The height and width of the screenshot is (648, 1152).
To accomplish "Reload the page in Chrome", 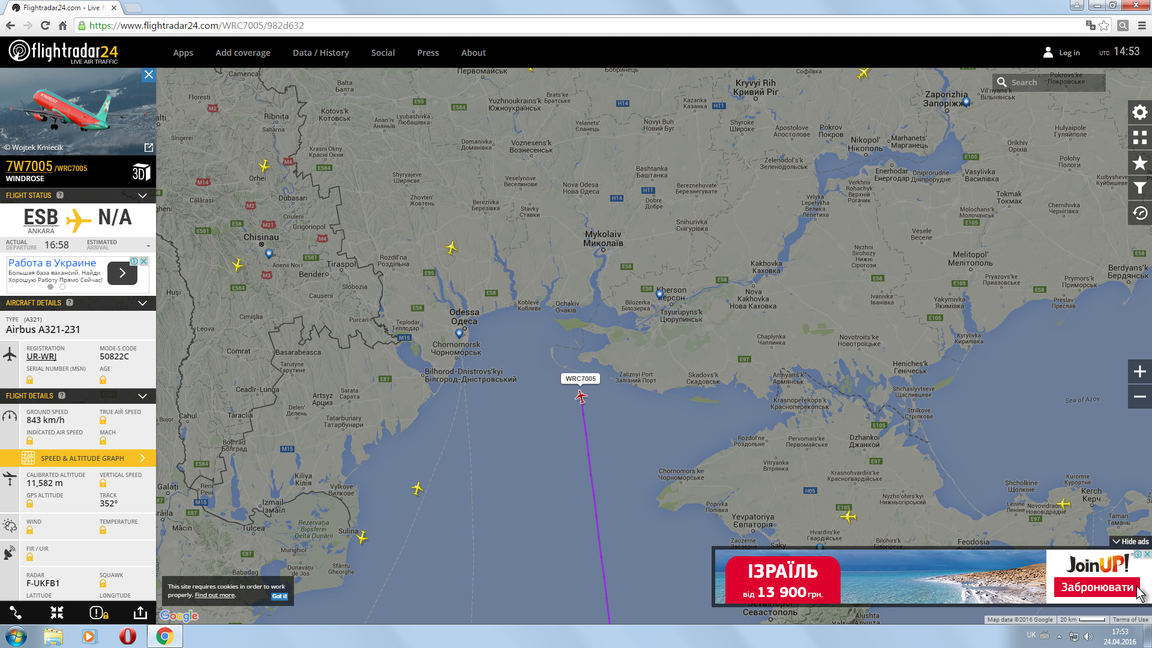I will tap(45, 25).
